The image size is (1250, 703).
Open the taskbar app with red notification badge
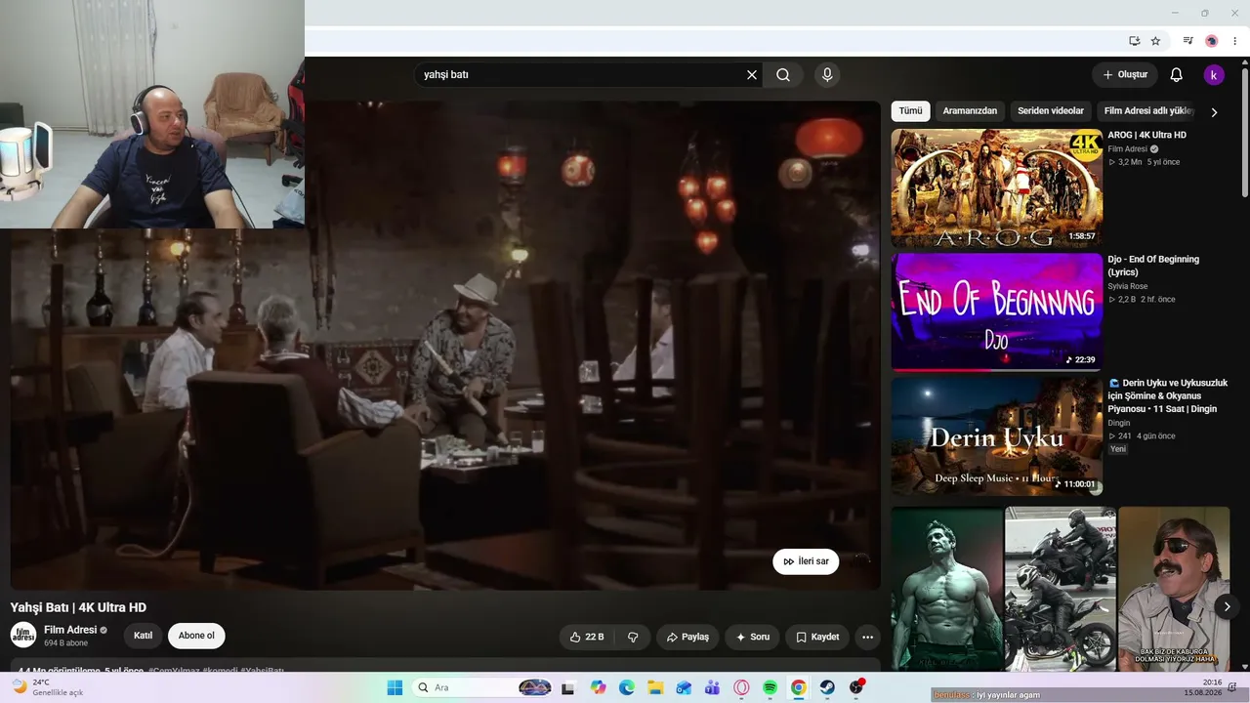pos(856,687)
